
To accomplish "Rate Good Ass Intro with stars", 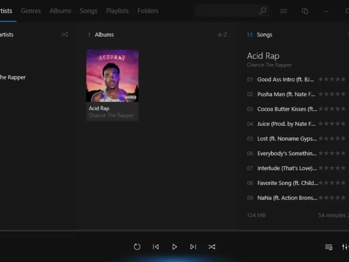I will tap(332, 79).
